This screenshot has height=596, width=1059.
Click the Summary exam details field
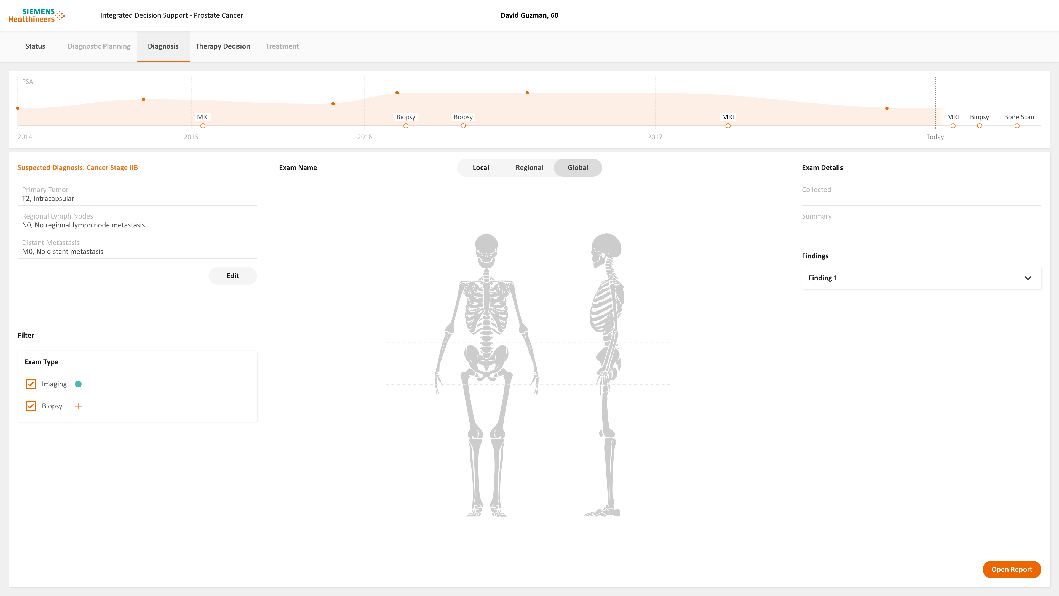point(921,221)
